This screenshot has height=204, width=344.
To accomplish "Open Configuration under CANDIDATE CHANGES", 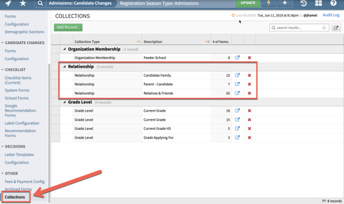I will pos(17,59).
